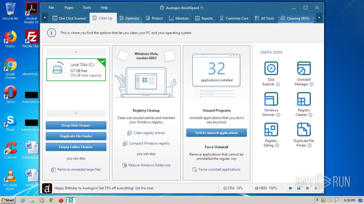
Task: Open the Pages menu
Action: tap(69, 8)
